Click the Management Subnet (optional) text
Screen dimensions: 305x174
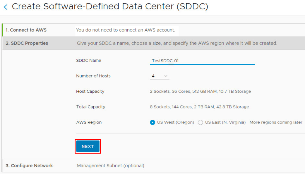tap(110, 166)
